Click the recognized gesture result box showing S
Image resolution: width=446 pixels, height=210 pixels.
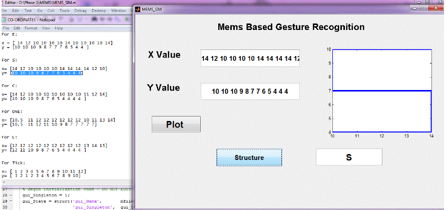coord(348,157)
